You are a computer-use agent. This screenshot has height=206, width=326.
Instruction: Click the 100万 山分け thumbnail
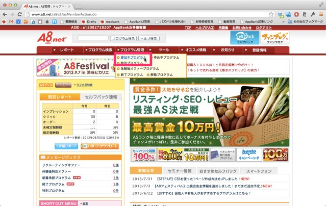click(x=275, y=154)
